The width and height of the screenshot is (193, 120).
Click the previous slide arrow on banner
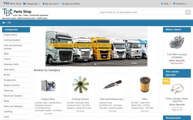[x=51, y=47]
